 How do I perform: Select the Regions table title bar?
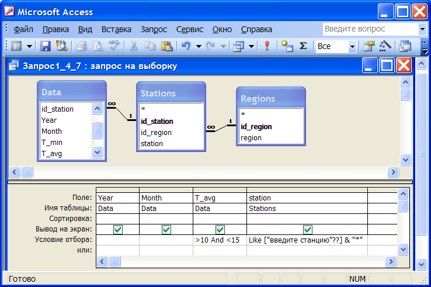(x=271, y=98)
